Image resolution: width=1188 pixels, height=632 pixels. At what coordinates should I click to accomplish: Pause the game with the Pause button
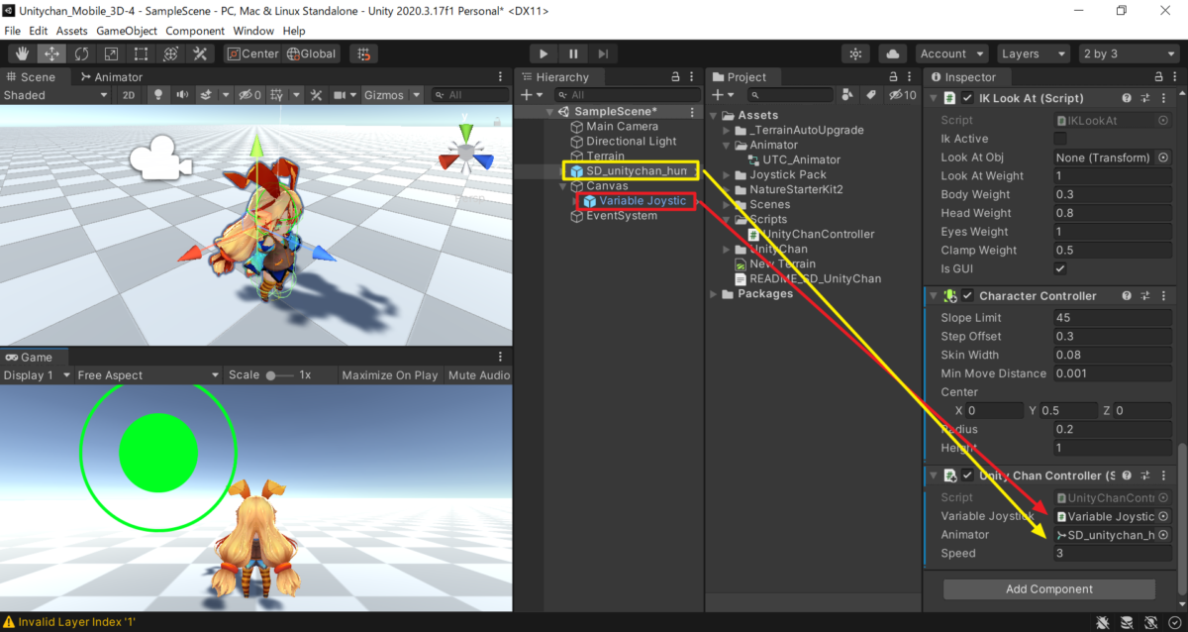[x=573, y=53]
